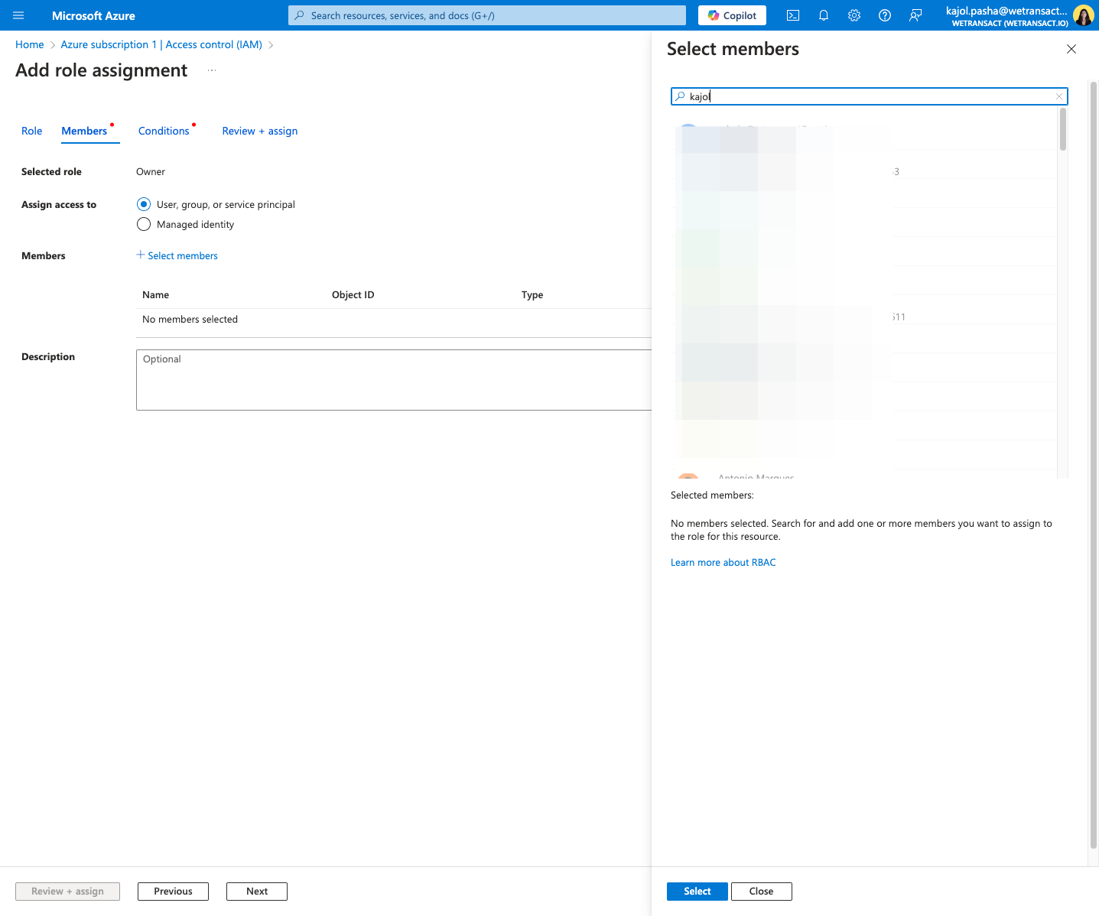The image size is (1099, 916).
Task: Open the help question mark menu
Action: pos(885,15)
